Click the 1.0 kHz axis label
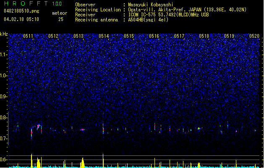This screenshot has width=264, height=168. click(3, 76)
